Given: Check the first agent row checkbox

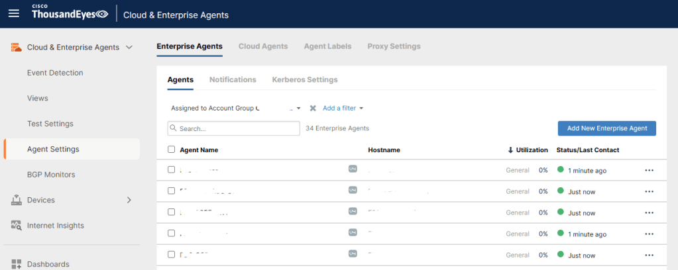Looking at the screenshot, I should click(x=172, y=169).
